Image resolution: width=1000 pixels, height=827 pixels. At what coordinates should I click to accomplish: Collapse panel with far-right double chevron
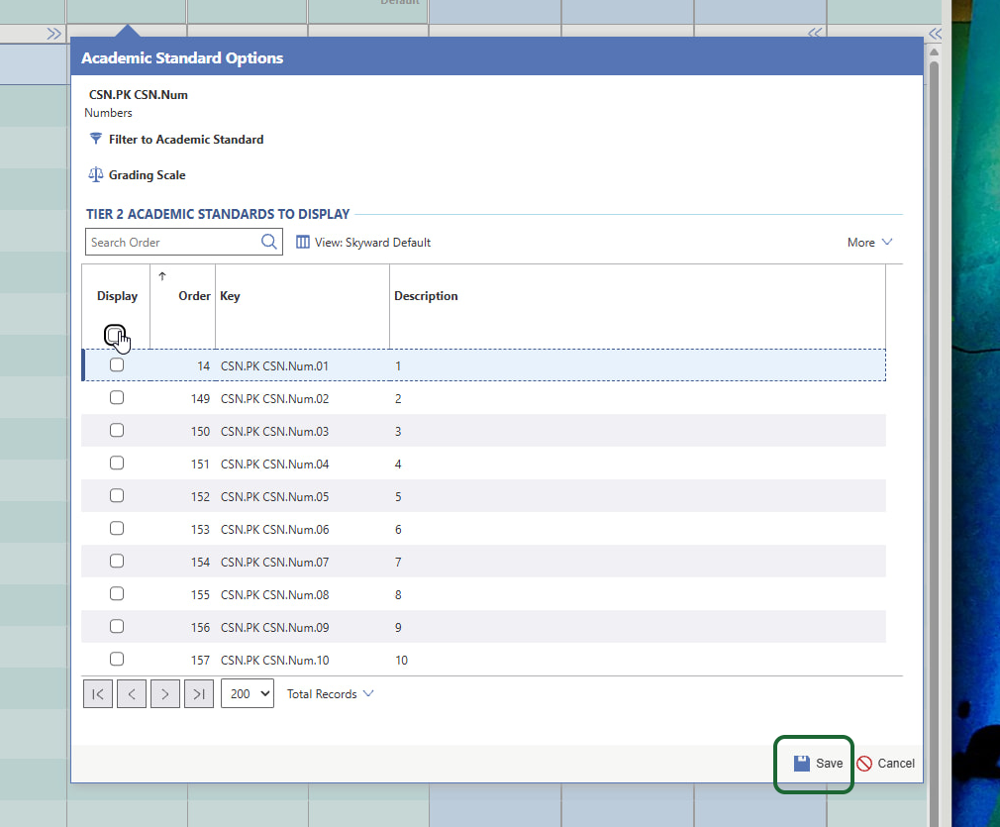click(x=935, y=34)
